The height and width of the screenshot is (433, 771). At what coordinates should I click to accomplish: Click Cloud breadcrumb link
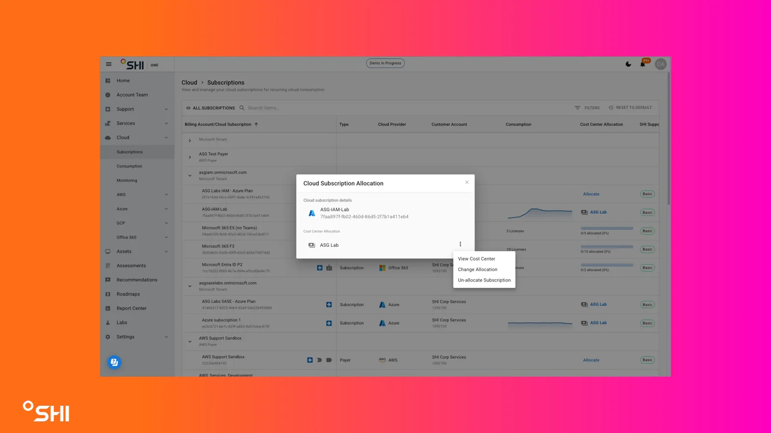point(189,82)
